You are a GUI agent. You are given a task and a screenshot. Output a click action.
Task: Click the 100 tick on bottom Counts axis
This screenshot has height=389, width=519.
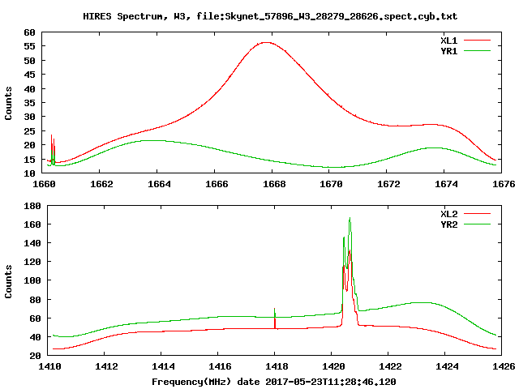(32, 280)
